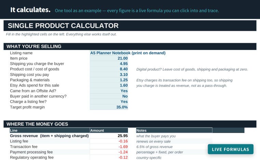Click the Regulatory operating fee amount -0.12
Screen dimensions: 260x160
(109, 157)
